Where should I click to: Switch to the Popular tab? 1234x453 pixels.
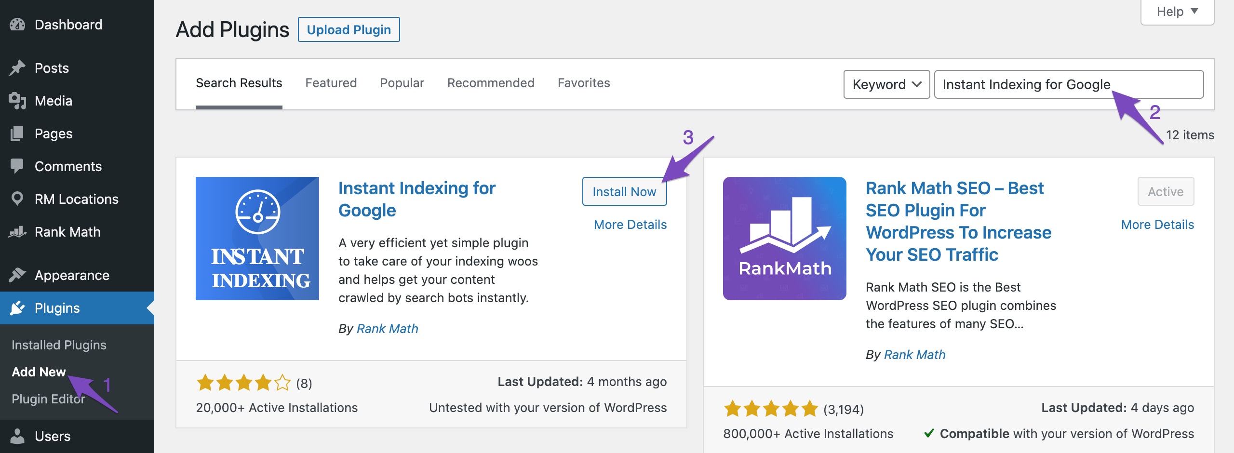402,83
